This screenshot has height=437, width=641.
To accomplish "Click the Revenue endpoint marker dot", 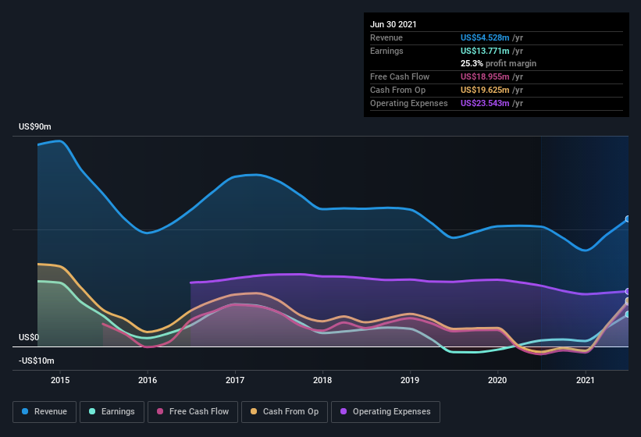I will (628, 219).
